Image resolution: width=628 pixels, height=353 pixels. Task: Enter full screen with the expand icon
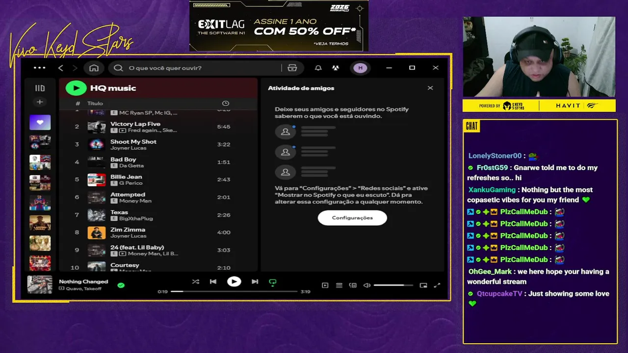[x=437, y=285]
